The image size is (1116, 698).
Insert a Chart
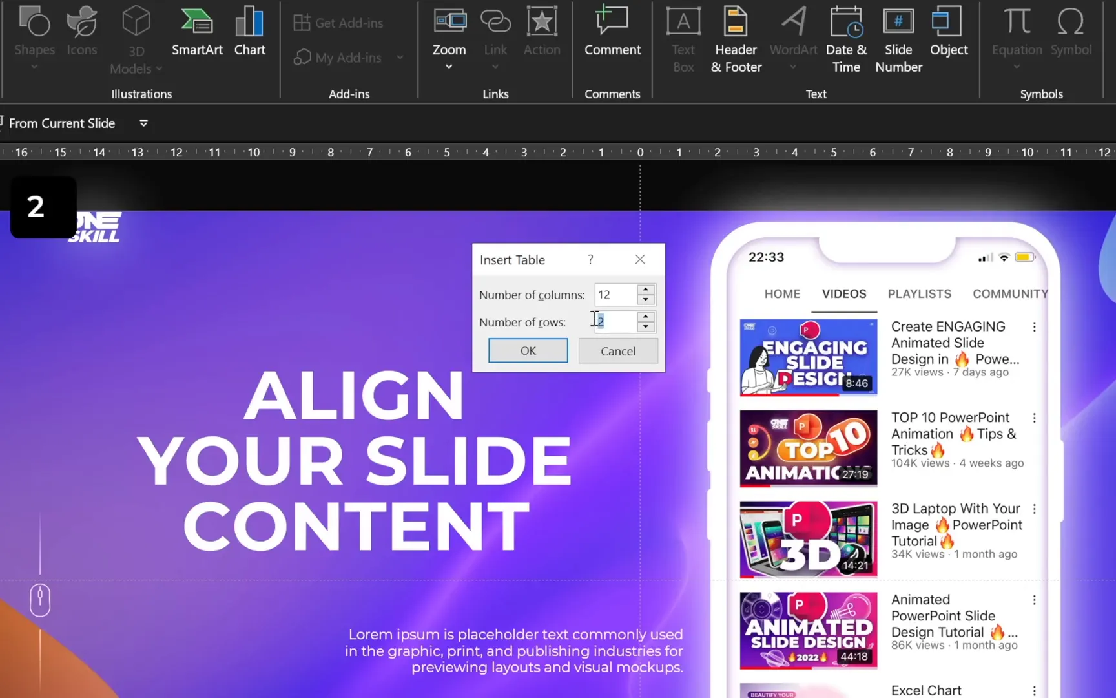pyautogui.click(x=249, y=31)
